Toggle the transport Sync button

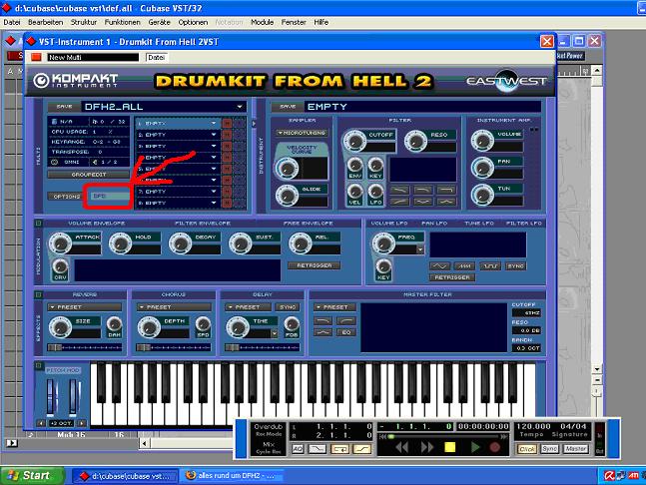[549, 449]
